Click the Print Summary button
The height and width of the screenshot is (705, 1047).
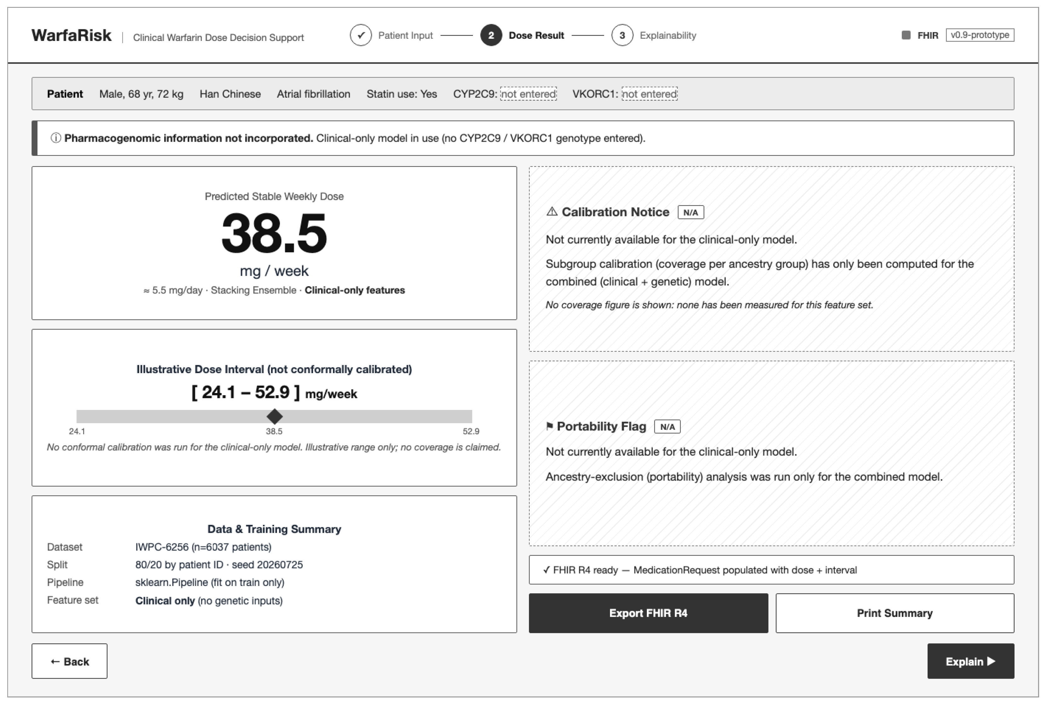click(x=895, y=613)
